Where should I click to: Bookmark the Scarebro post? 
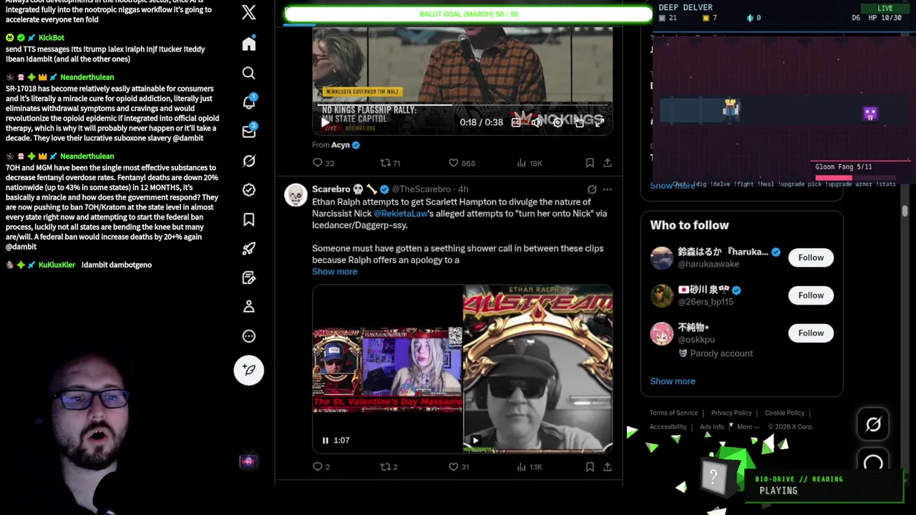[x=590, y=467]
